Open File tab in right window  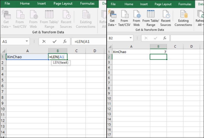click(x=113, y=4)
